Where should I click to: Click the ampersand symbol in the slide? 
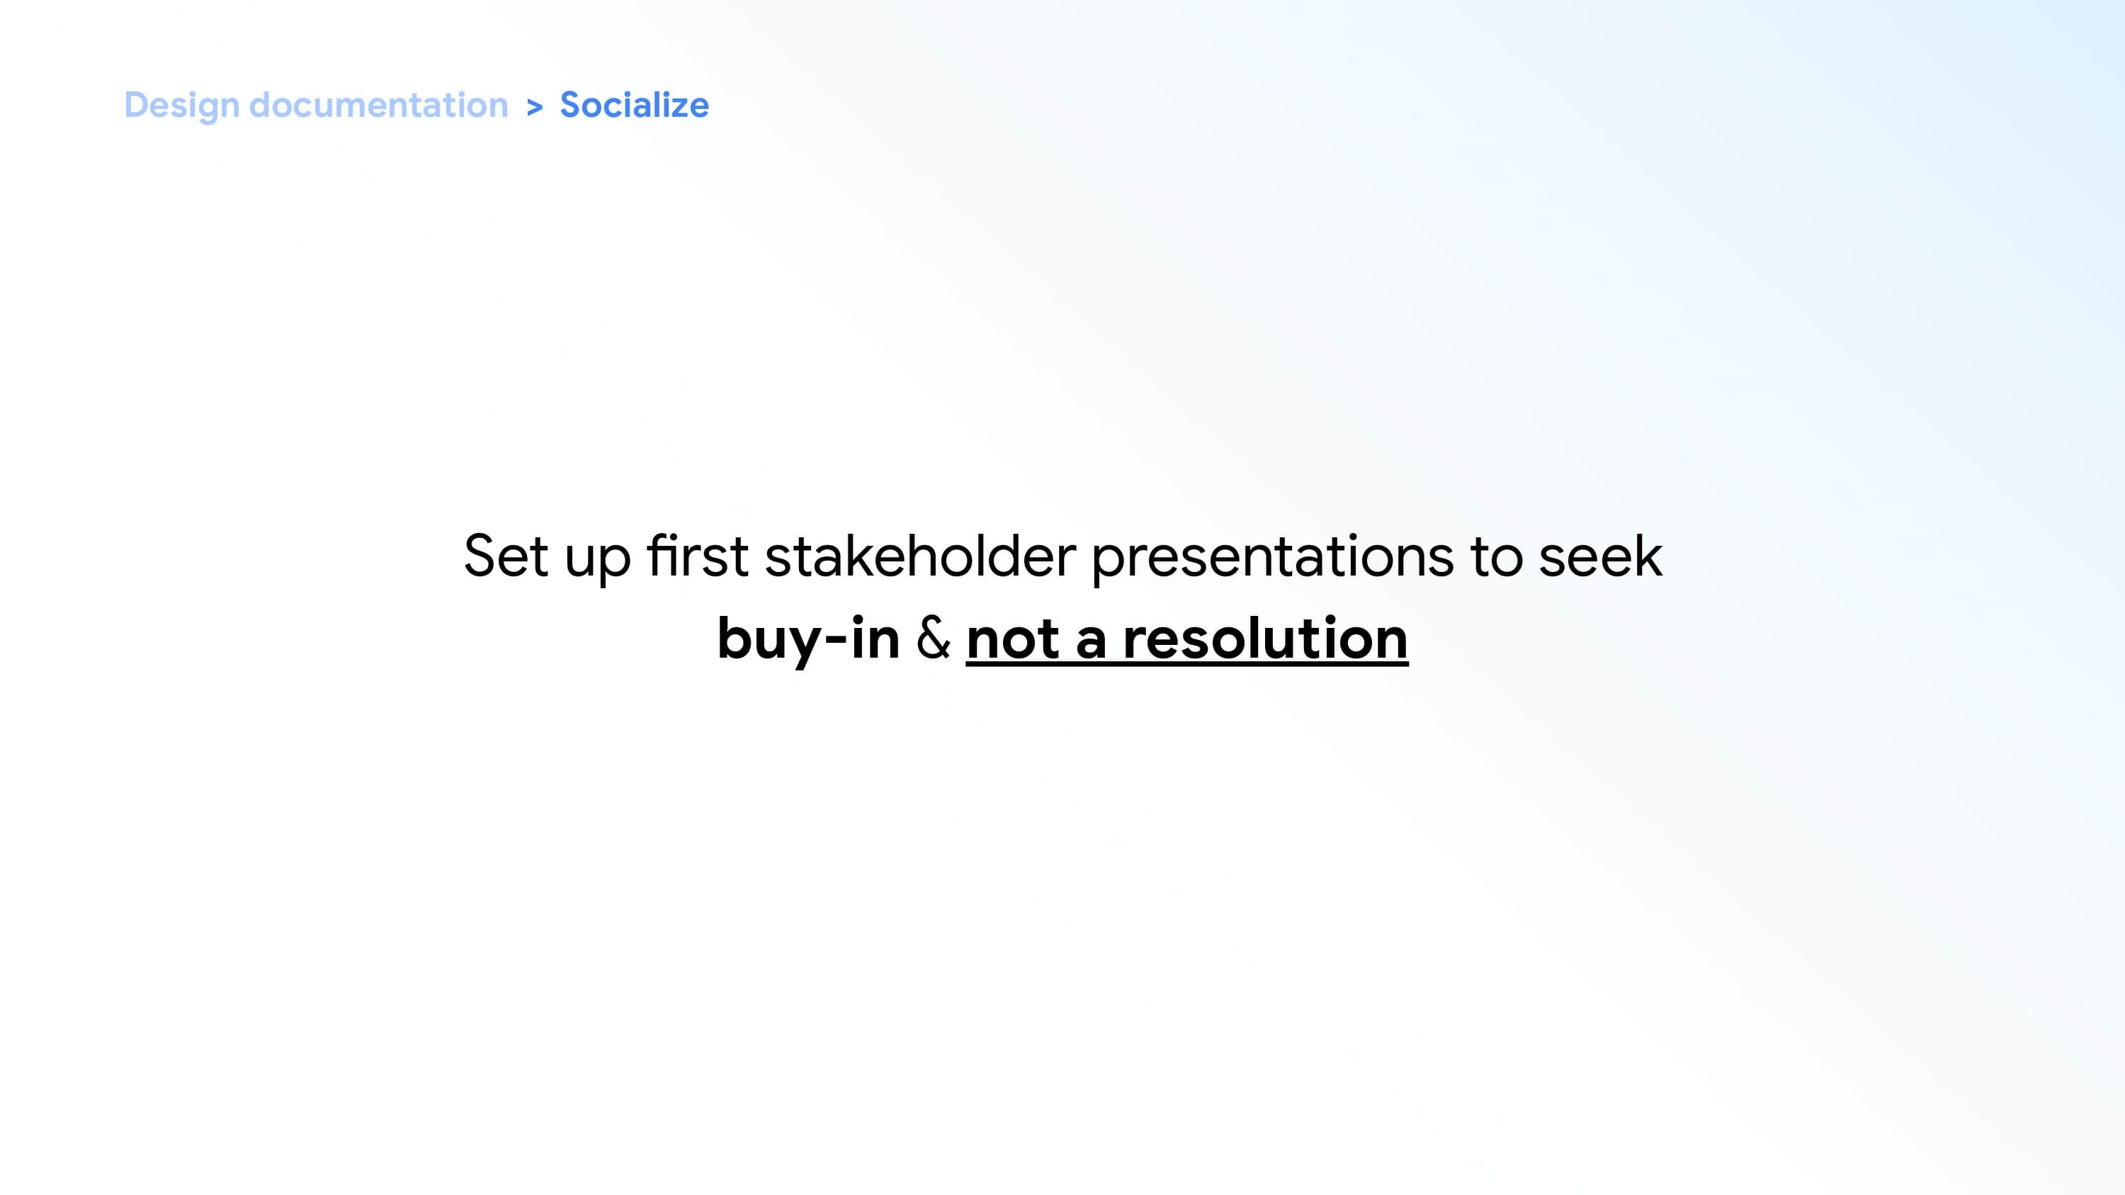click(933, 639)
